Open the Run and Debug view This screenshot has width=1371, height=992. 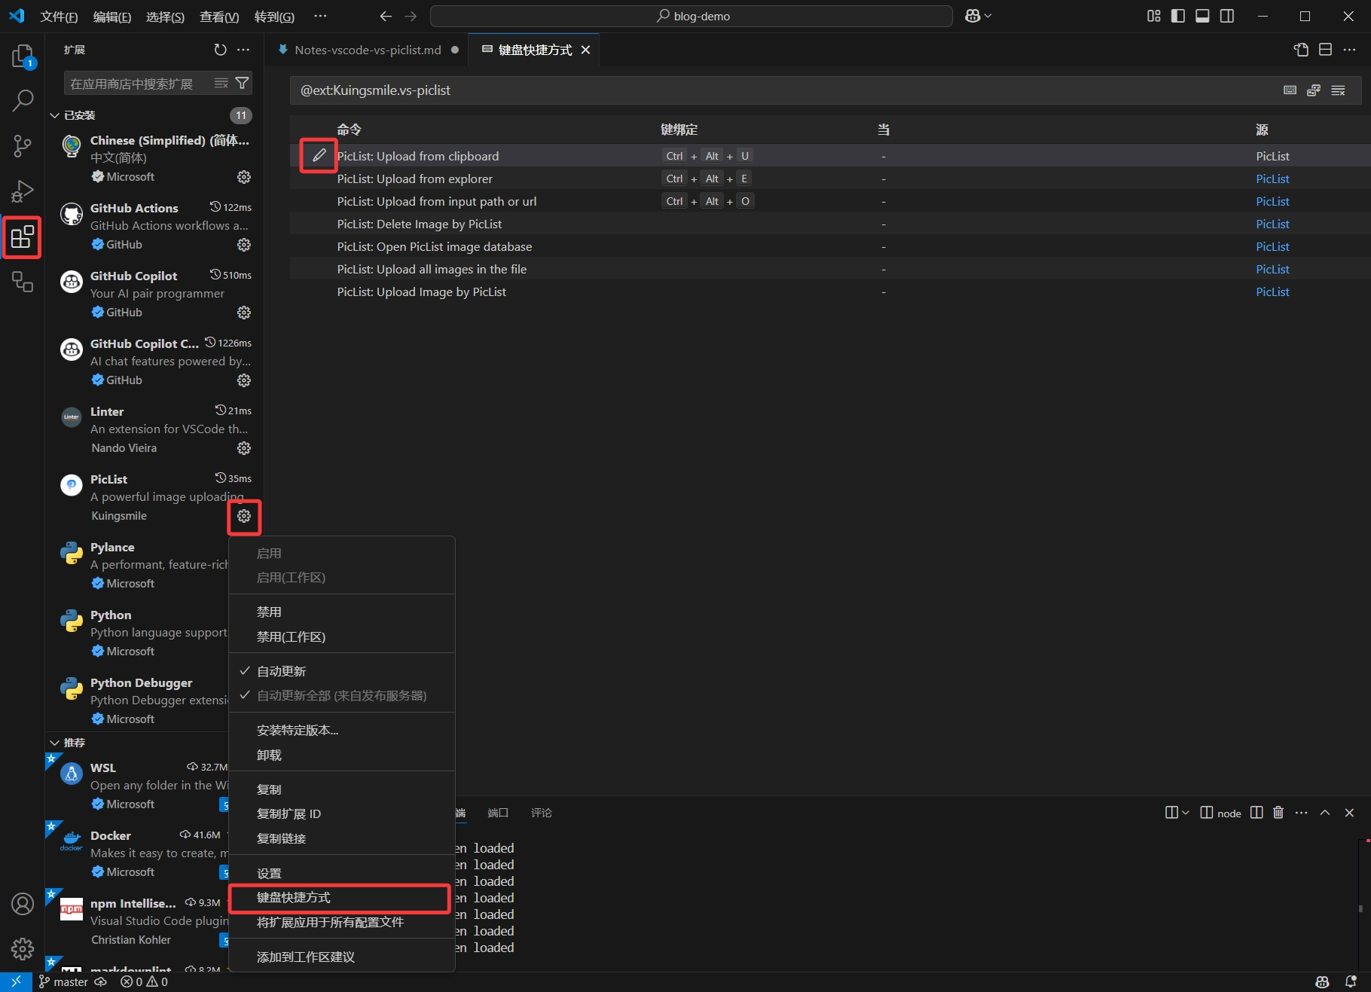point(23,191)
